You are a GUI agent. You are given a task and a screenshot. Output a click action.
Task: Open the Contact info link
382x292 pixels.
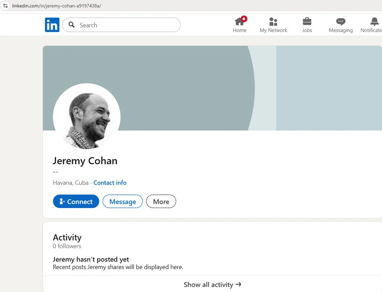(x=110, y=183)
